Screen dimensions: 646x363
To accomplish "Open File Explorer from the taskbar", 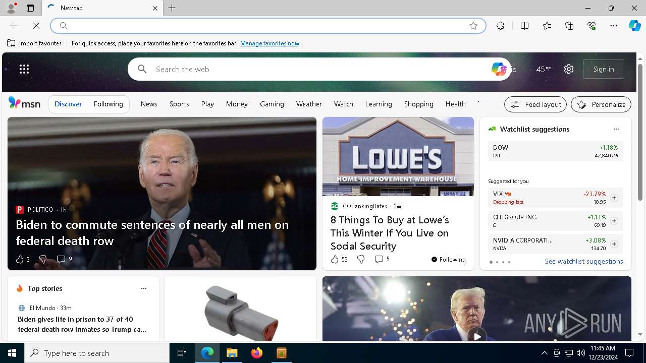I will click(x=232, y=353).
